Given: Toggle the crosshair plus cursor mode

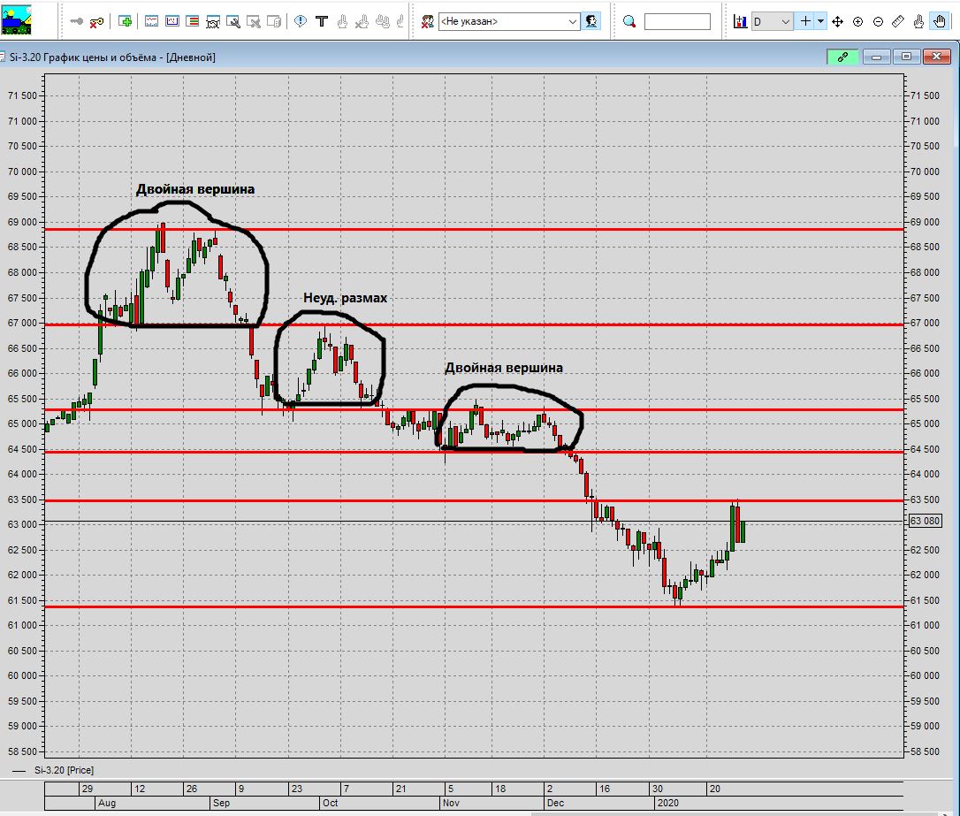Looking at the screenshot, I should pyautogui.click(x=805, y=21).
